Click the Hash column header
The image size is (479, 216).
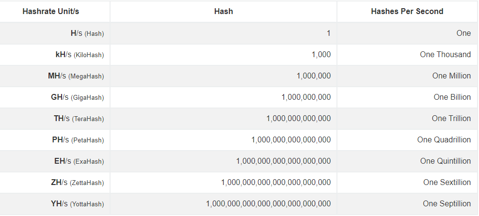pos(224,11)
